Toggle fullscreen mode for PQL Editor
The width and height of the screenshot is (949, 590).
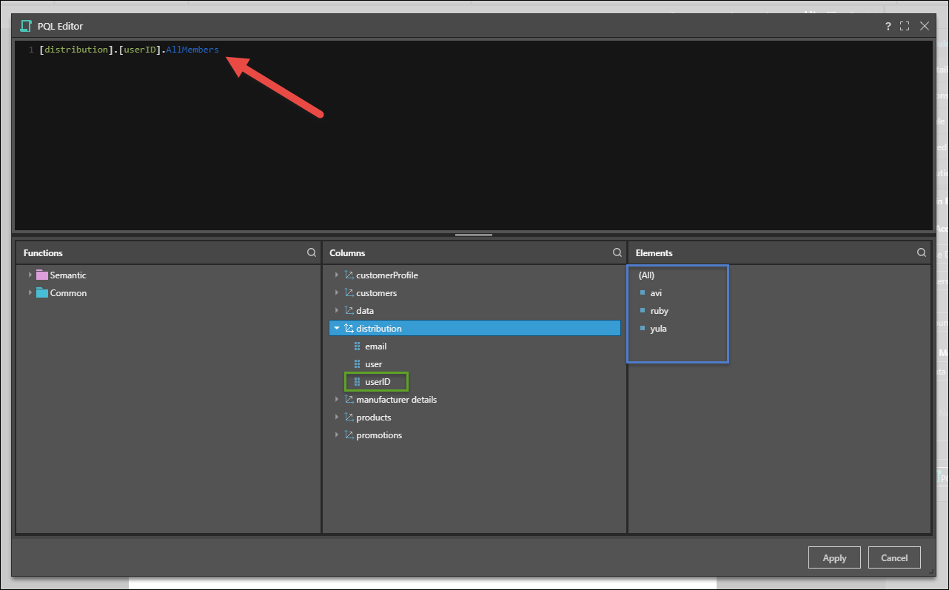click(x=905, y=26)
